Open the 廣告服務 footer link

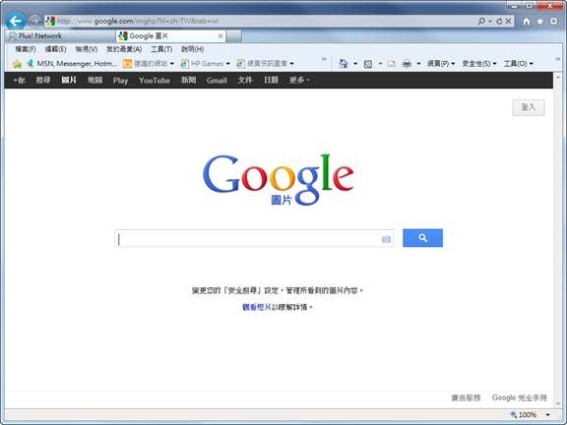tap(466, 397)
